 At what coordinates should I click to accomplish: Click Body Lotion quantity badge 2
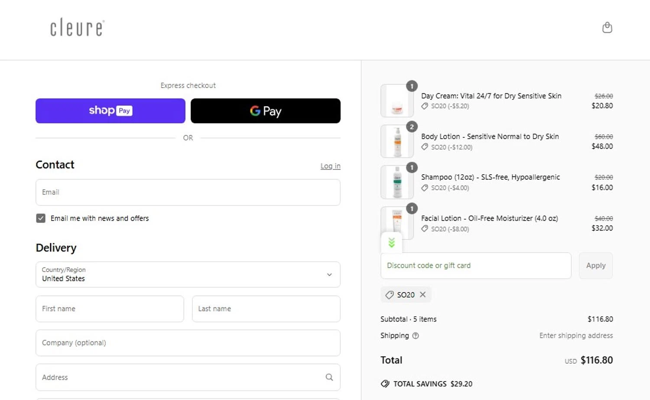tap(412, 127)
